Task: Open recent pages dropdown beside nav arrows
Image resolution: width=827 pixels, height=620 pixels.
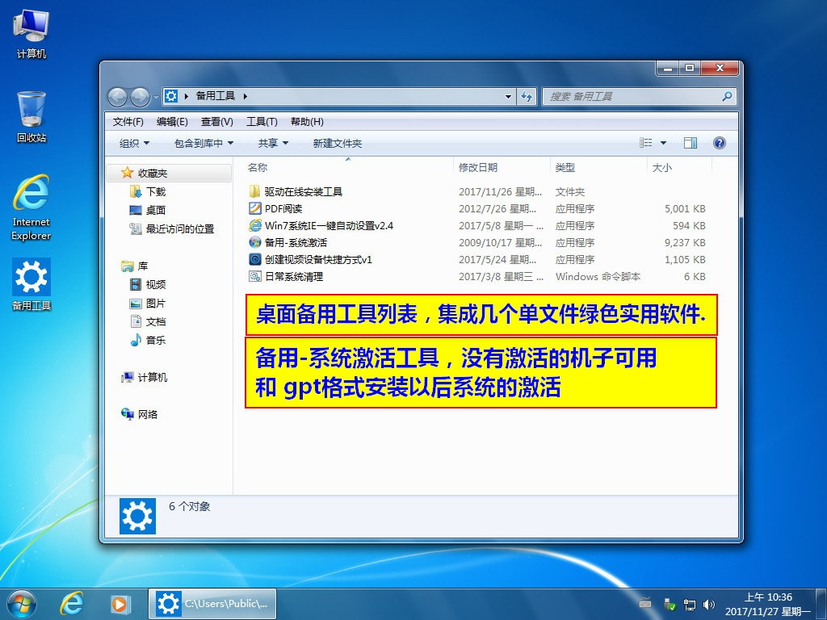Action: [156, 97]
